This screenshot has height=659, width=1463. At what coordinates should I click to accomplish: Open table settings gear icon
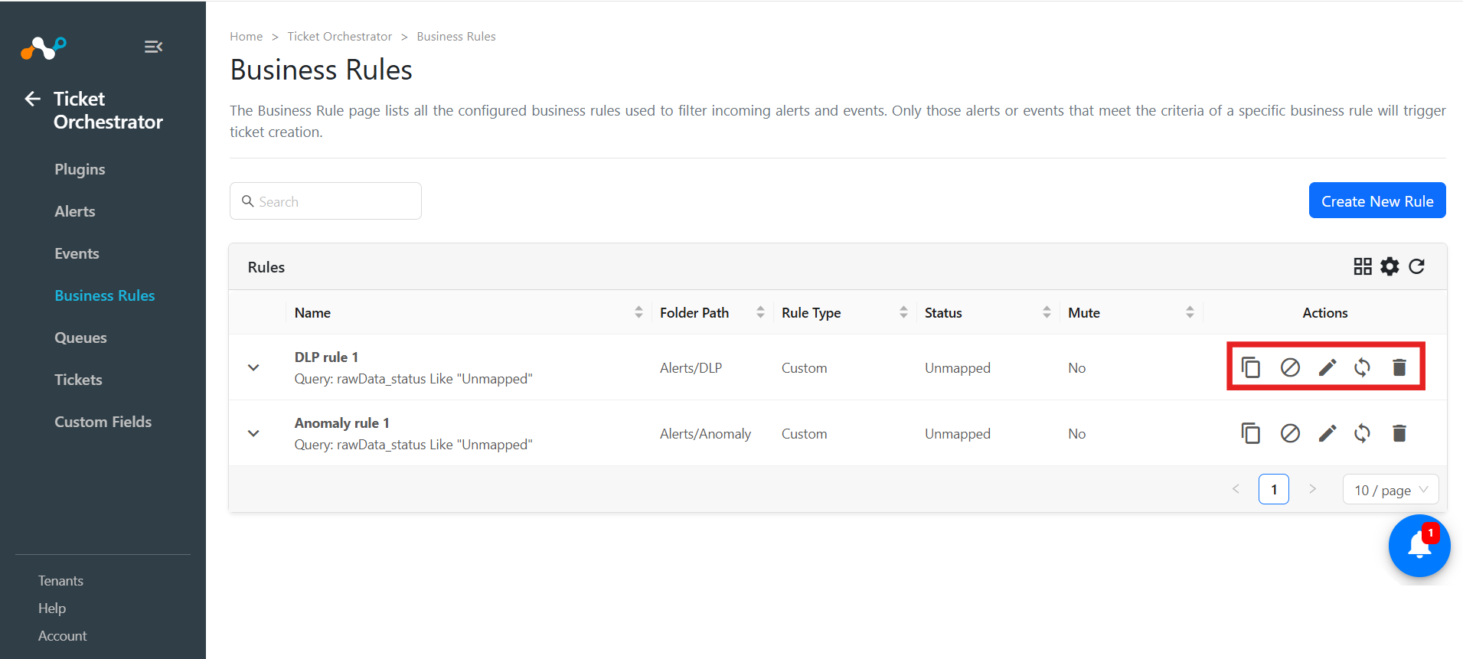point(1390,266)
